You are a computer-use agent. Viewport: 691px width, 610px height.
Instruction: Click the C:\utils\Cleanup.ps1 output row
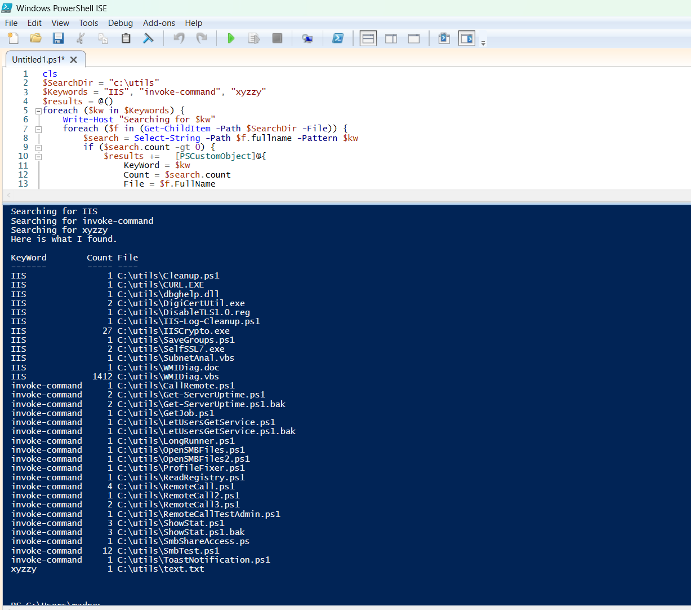pyautogui.click(x=115, y=276)
